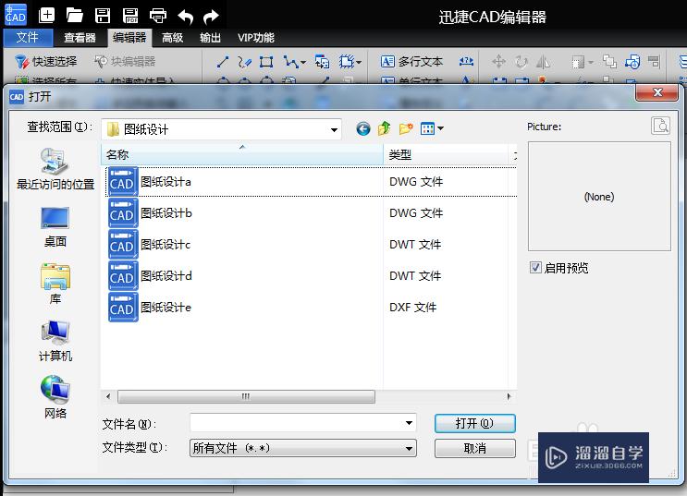
Task: Click the redo arrow icon
Action: point(212,17)
